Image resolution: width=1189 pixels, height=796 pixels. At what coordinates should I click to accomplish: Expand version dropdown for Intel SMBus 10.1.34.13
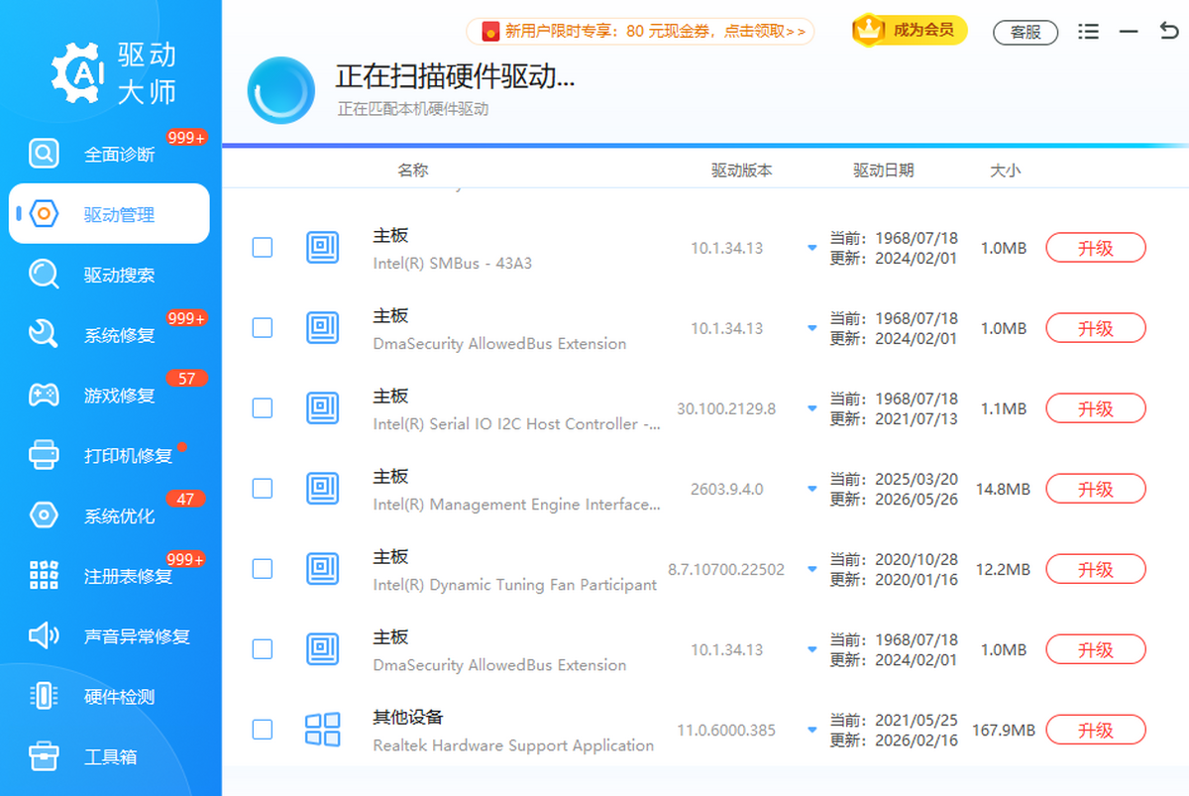[812, 249]
